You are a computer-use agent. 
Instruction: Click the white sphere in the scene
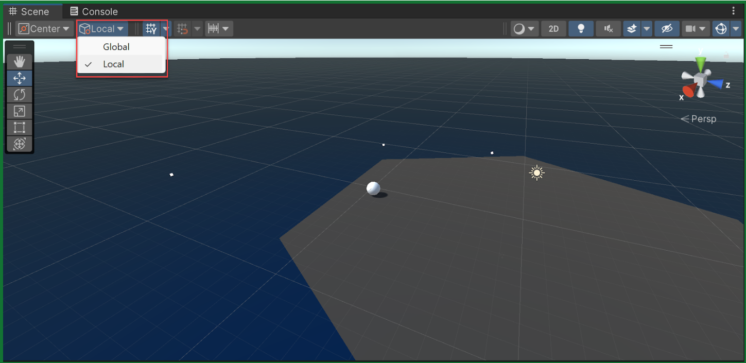[373, 188]
